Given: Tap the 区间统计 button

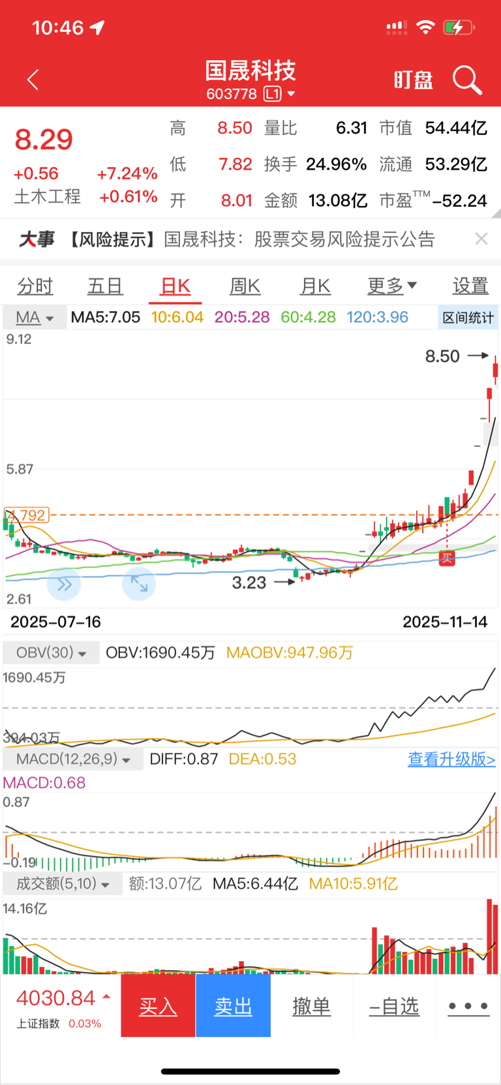Looking at the screenshot, I should [x=468, y=318].
